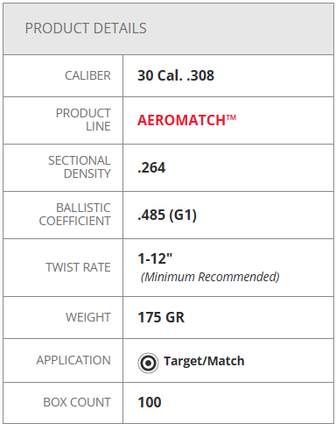The image size is (336, 424).
Task: Select the 1-12" twist rate value
Action: click(155, 258)
